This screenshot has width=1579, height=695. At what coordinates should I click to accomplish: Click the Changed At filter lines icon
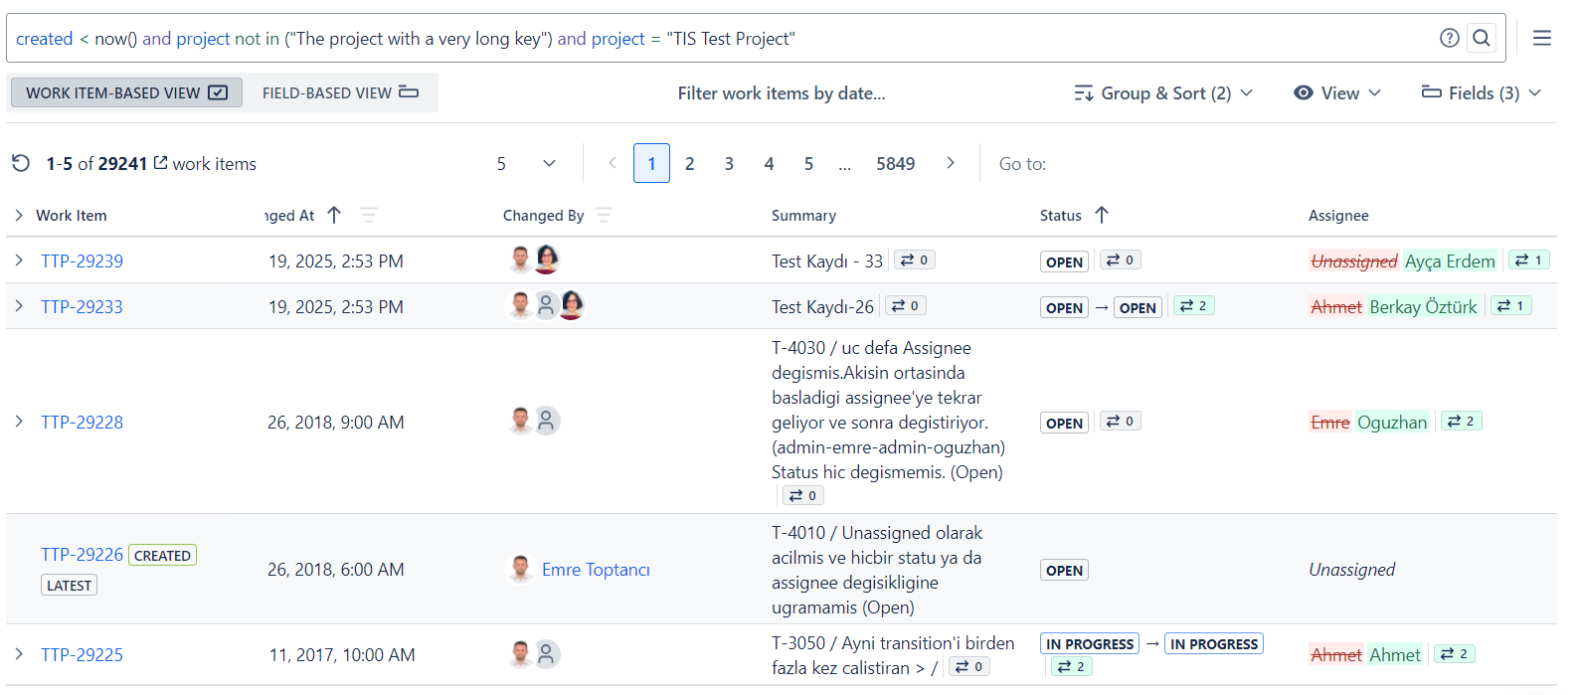(x=369, y=215)
